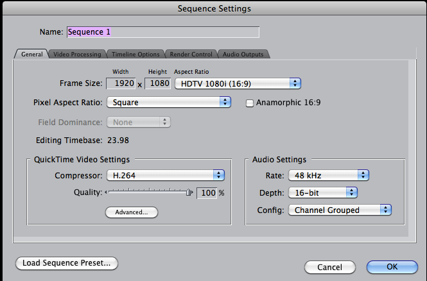Viewport: 427px width, 281px height.
Task: Click the Quality slider handle
Action: click(x=189, y=192)
